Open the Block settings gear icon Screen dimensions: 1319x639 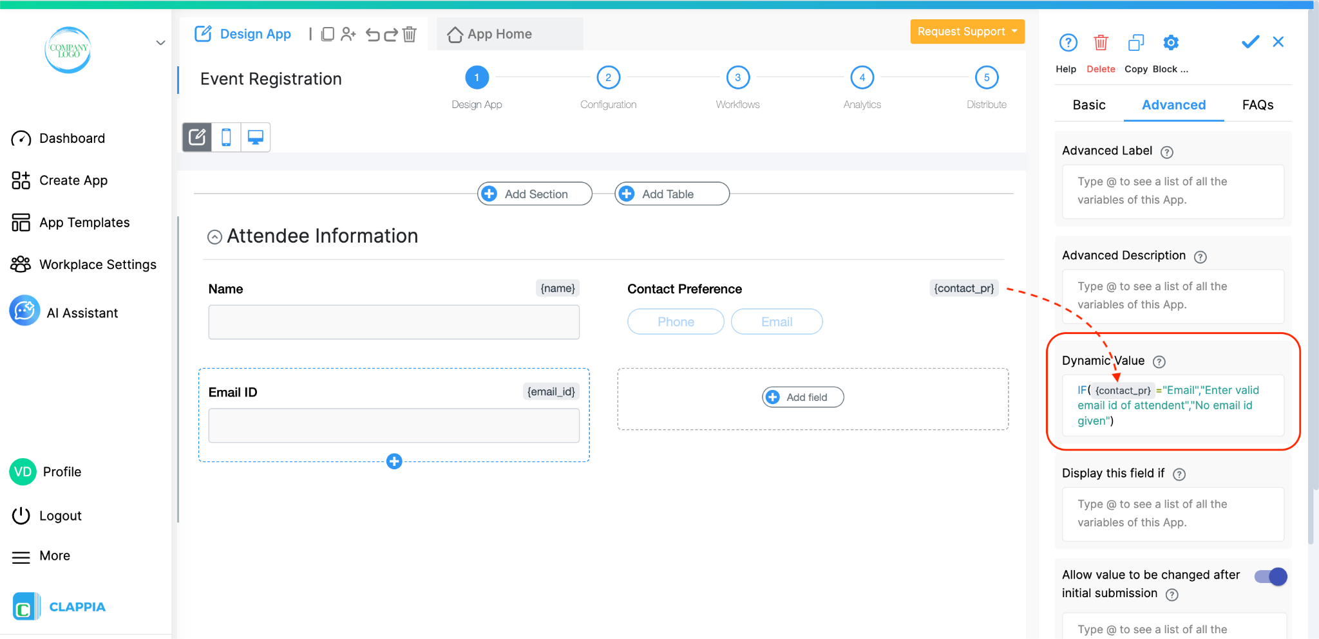point(1171,42)
